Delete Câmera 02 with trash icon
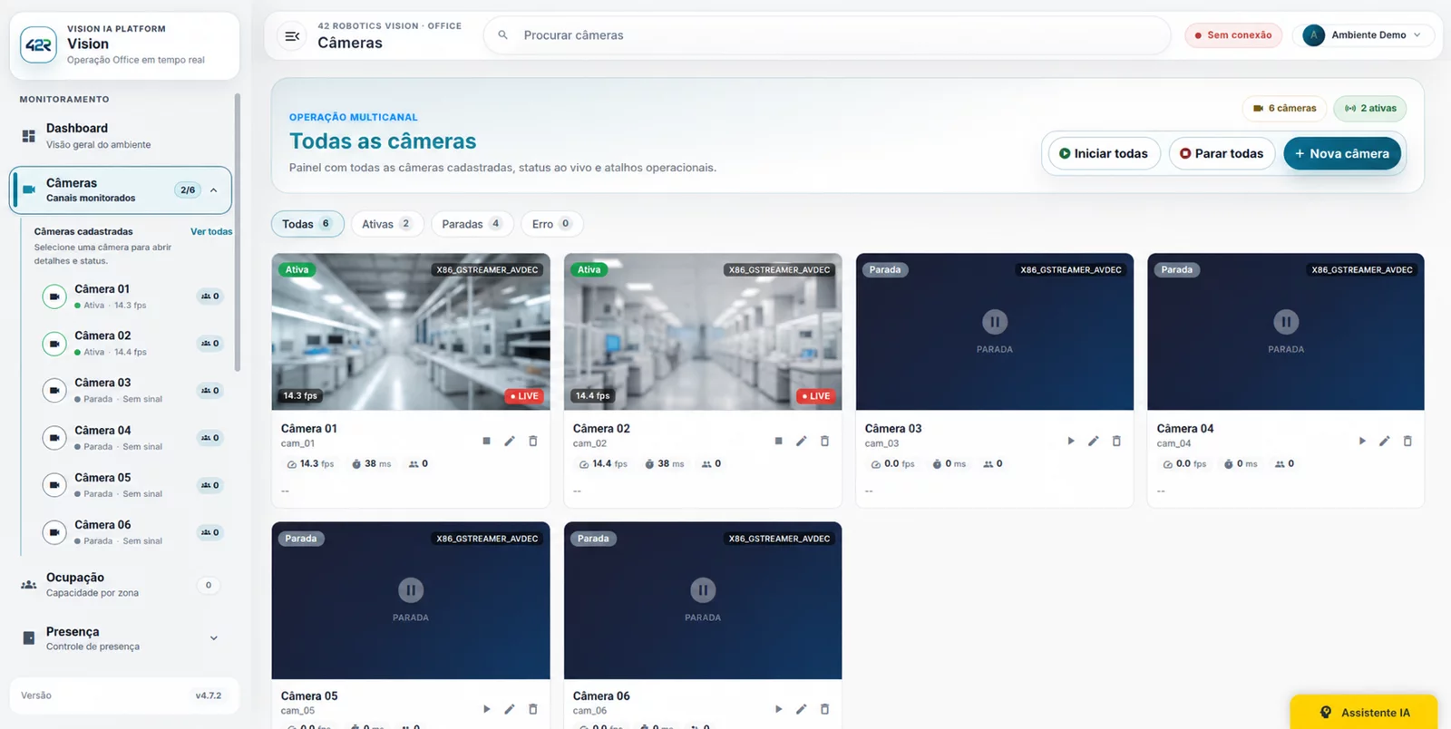Screen dimensions: 1451x729 pyautogui.click(x=824, y=441)
